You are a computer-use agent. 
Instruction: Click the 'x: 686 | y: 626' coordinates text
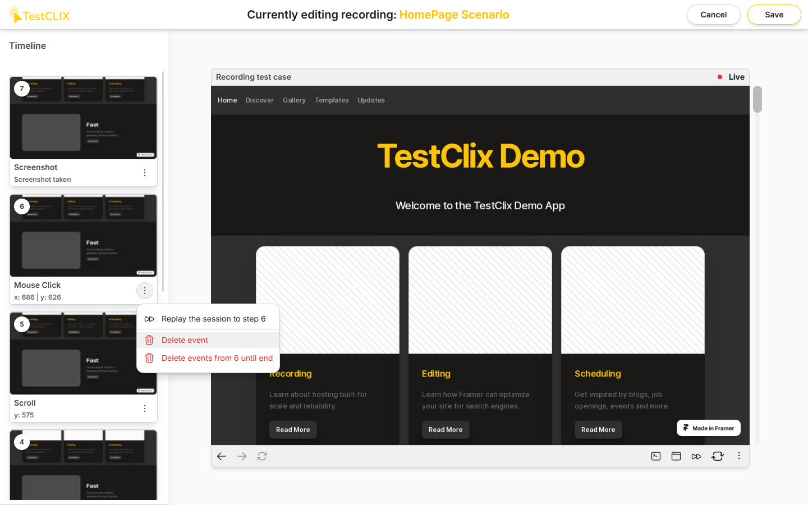click(38, 297)
